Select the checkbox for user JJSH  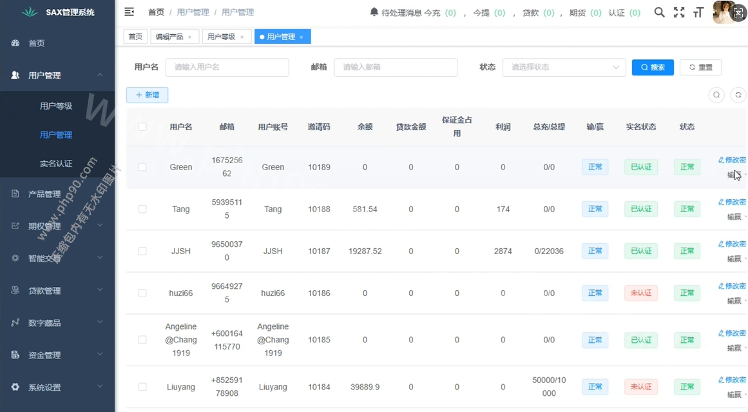coord(142,251)
